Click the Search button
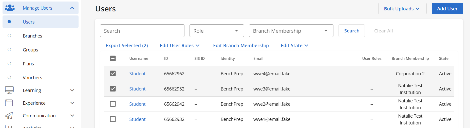Image resolution: width=470 pixels, height=128 pixels. pos(352,31)
